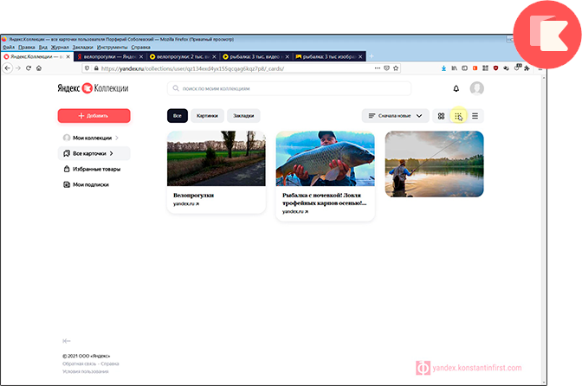Go back with the browser back arrow

click(x=8, y=68)
